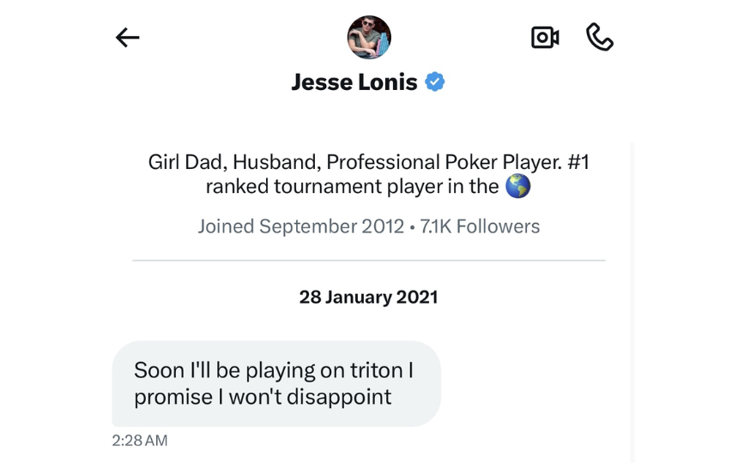This screenshot has height=463, width=738.
Task: Click the '#1' text in the bio
Action: [x=578, y=162]
